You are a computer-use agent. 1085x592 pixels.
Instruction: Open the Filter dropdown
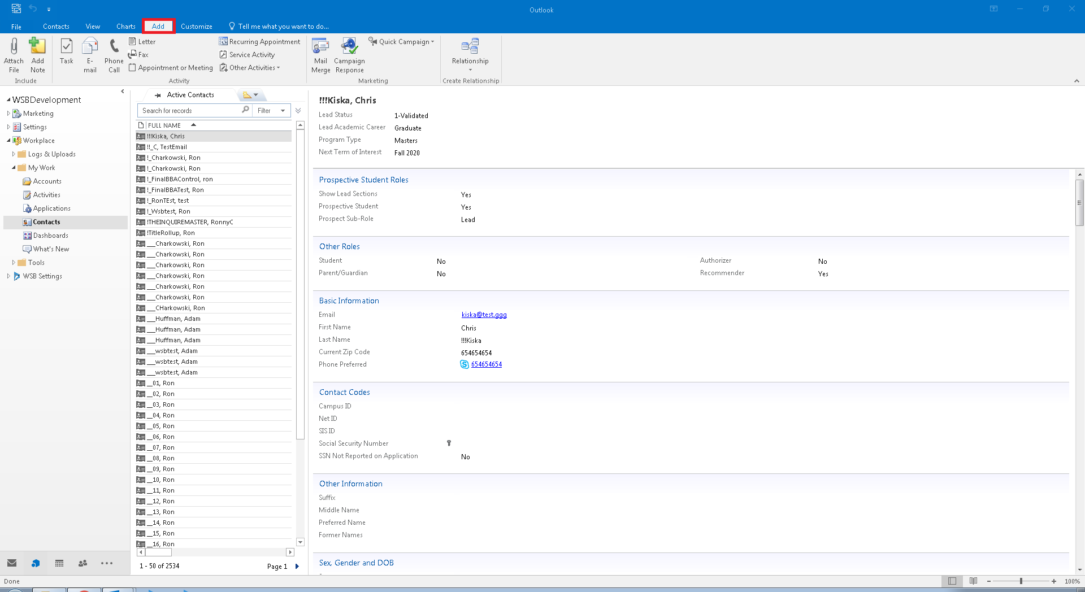pos(271,111)
